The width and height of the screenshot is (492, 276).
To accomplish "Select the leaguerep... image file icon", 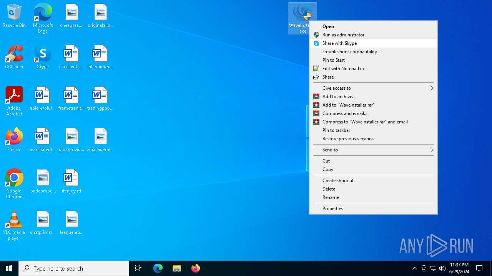I will click(x=71, y=223).
